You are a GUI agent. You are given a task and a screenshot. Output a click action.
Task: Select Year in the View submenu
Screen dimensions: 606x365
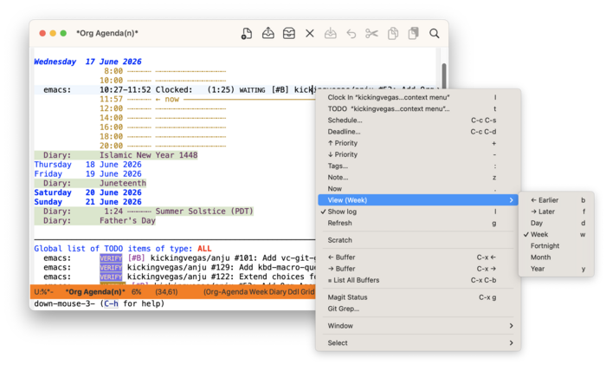556,269
